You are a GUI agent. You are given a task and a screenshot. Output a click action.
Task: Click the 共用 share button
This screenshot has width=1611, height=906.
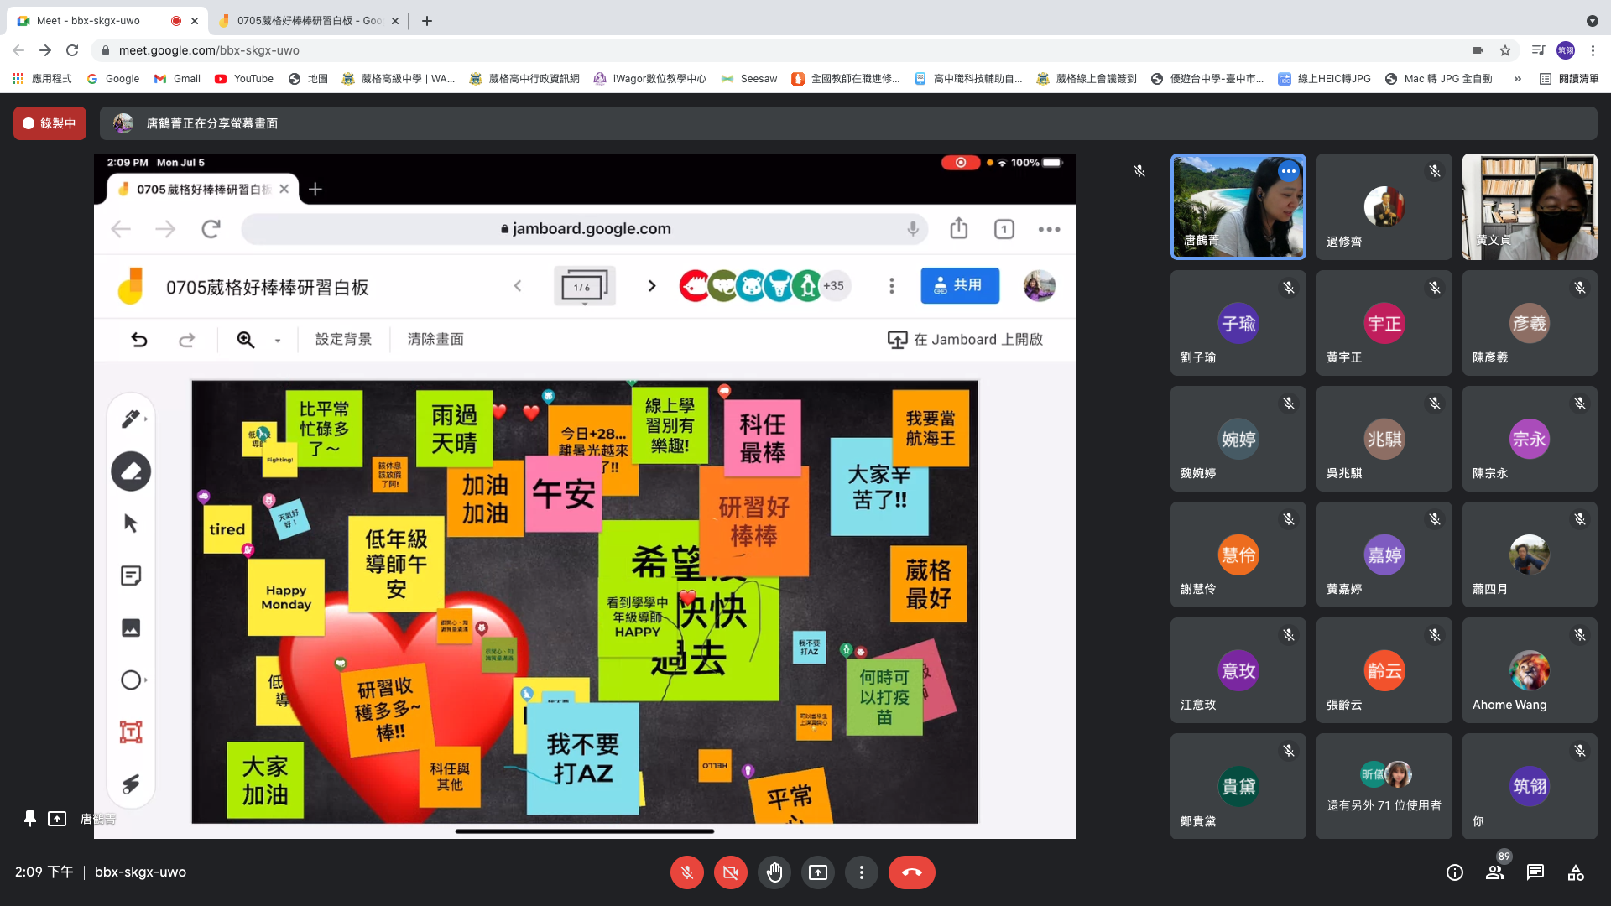tap(959, 286)
